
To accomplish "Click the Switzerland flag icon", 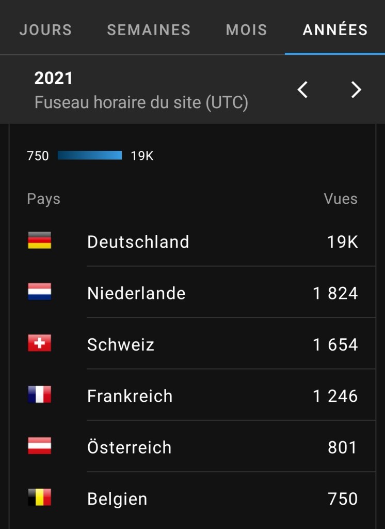I will coord(40,343).
